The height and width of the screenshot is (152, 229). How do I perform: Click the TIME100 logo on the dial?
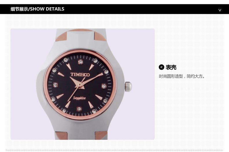(80, 74)
